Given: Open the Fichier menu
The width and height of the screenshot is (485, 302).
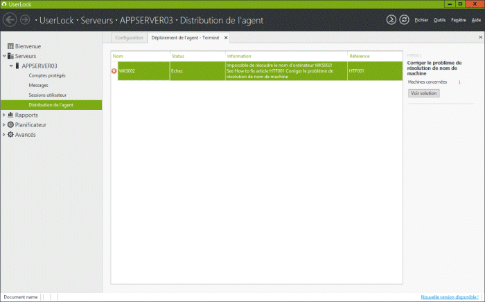Looking at the screenshot, I should click(x=421, y=20).
